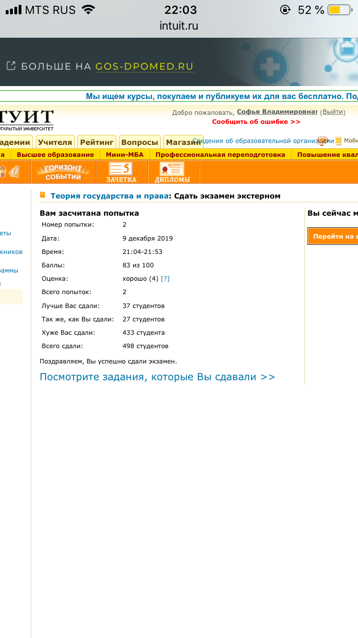Viewport: 358px width, 638px height.
Task: Open Теория государства и права course link
Action: (109, 196)
